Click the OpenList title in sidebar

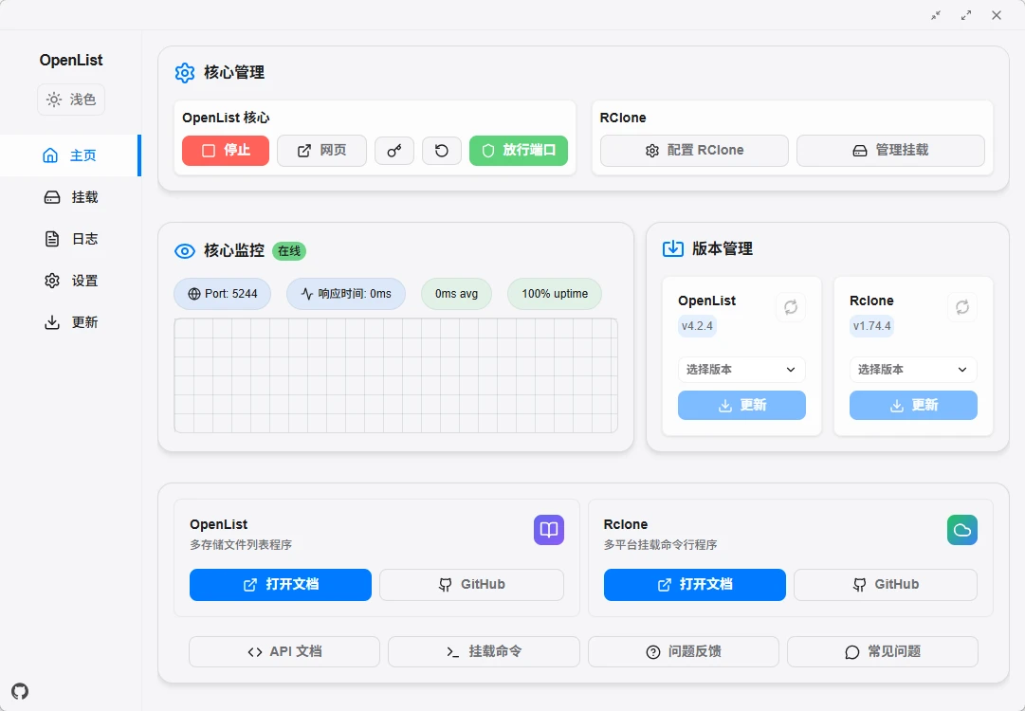[x=70, y=60]
